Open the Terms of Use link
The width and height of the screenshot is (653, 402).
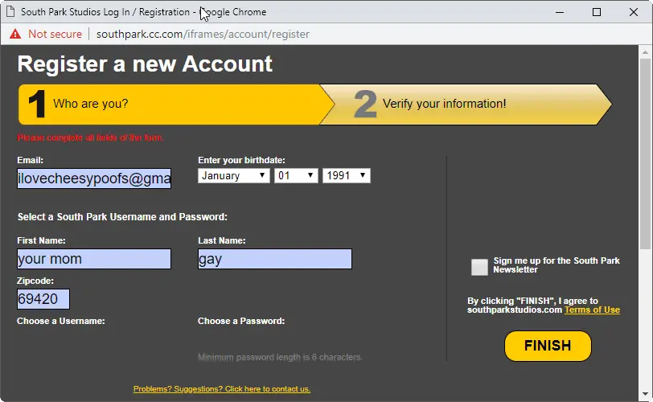pyautogui.click(x=592, y=310)
